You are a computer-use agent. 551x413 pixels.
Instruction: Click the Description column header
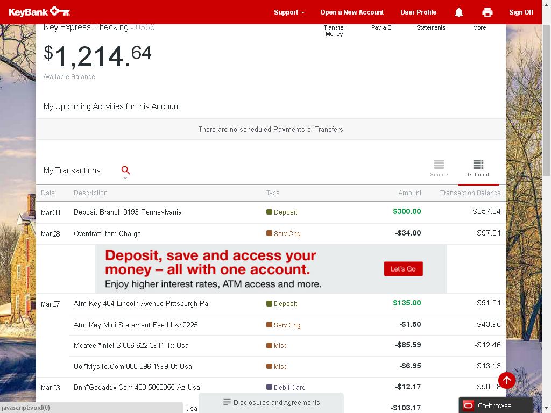[90, 193]
